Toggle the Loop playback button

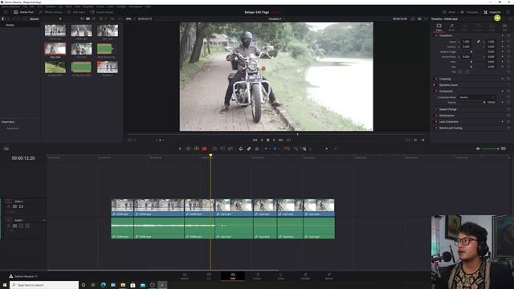coord(288,140)
